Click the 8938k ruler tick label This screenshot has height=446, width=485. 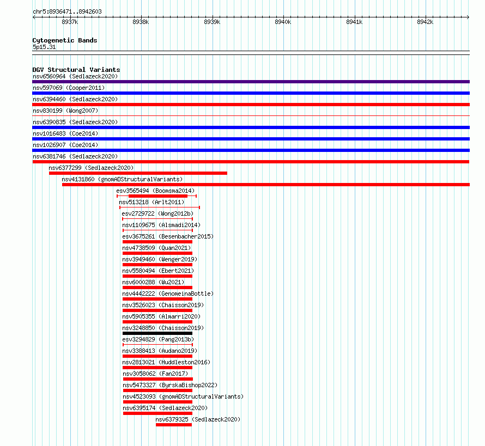141,22
